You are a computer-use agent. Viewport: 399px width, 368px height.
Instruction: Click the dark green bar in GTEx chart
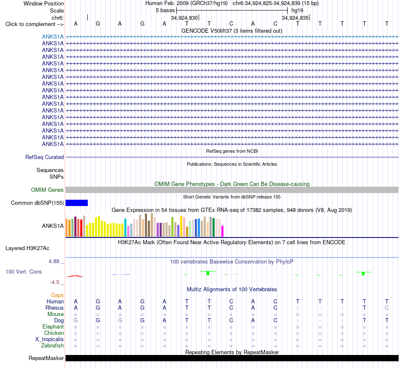(213, 227)
